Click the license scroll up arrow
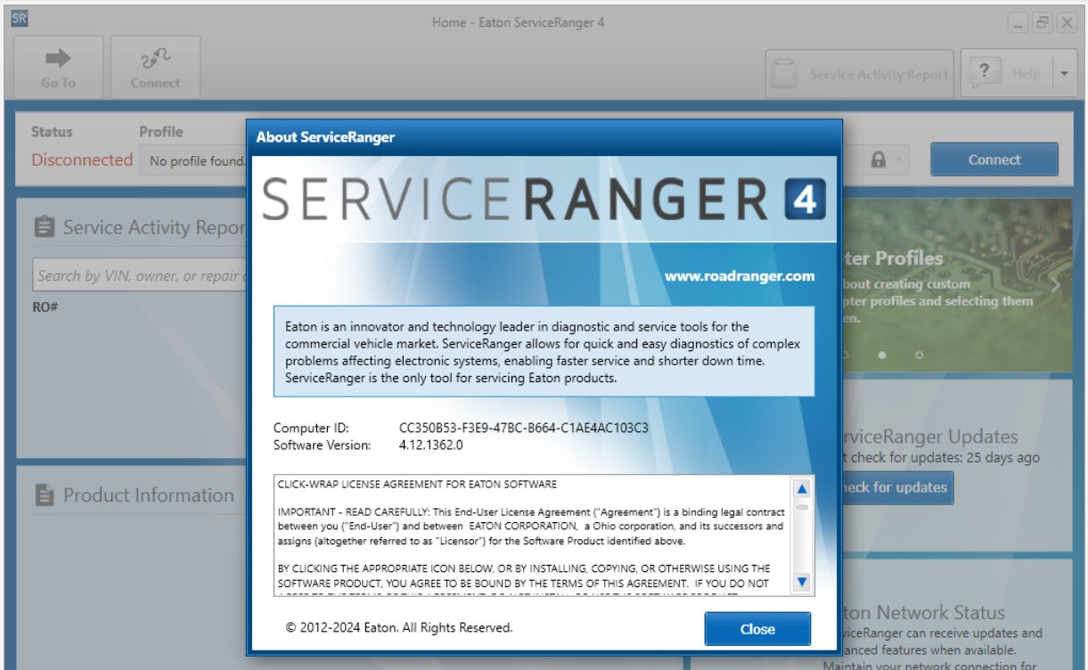Screen dimensions: 1088x670 [801, 488]
